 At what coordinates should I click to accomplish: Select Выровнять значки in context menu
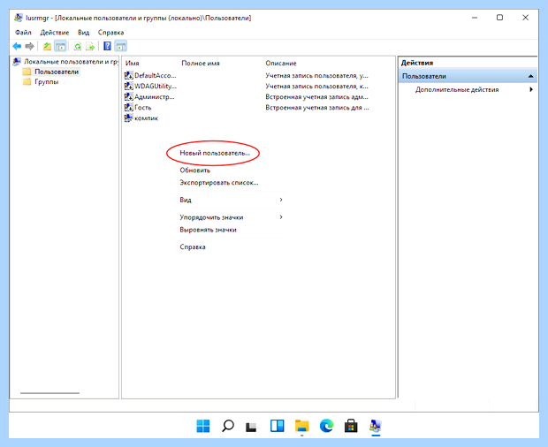tap(208, 230)
